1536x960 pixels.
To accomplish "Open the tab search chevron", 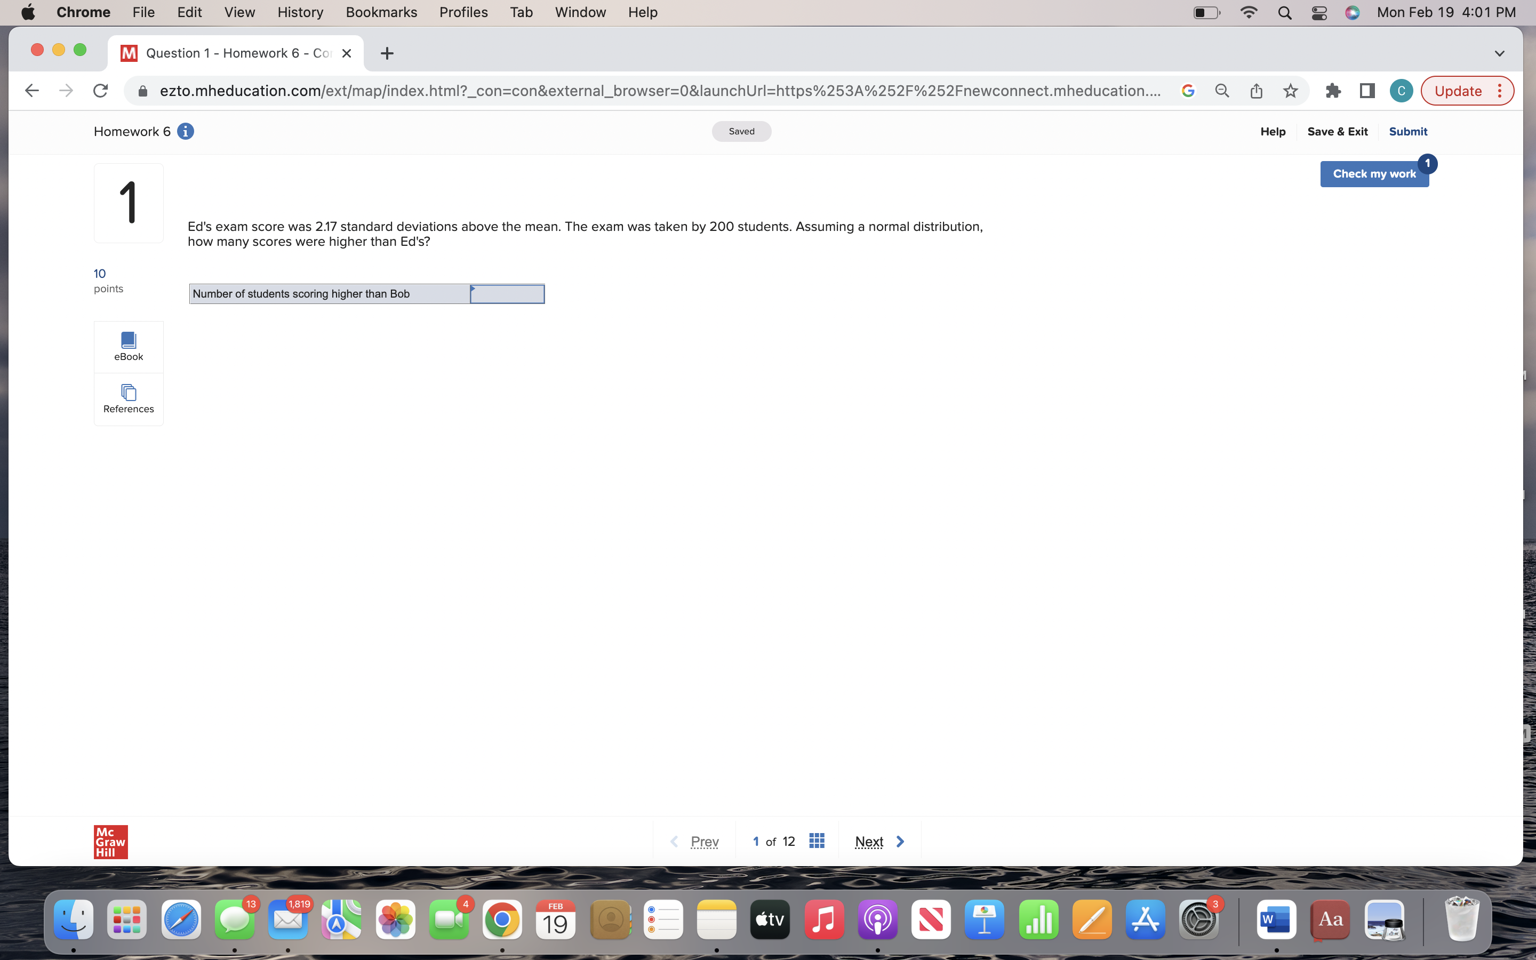I will click(x=1499, y=53).
